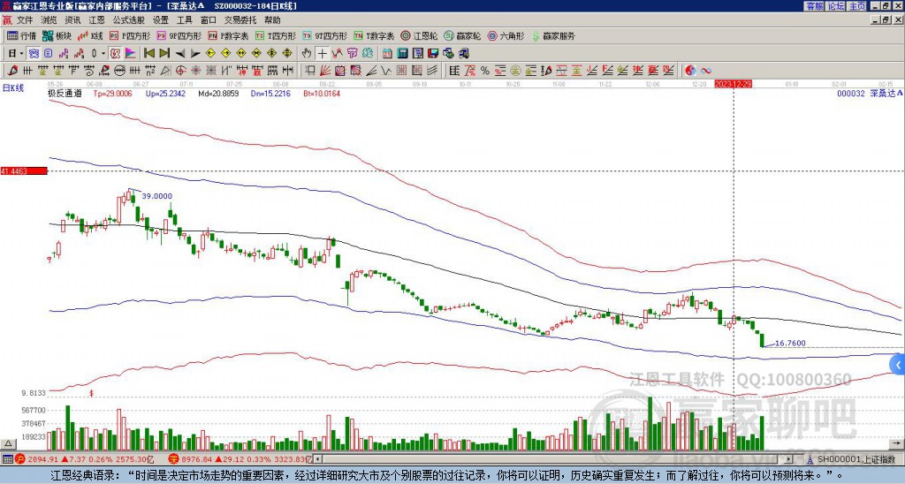Open the 板块 sector view

pyautogui.click(x=57, y=35)
